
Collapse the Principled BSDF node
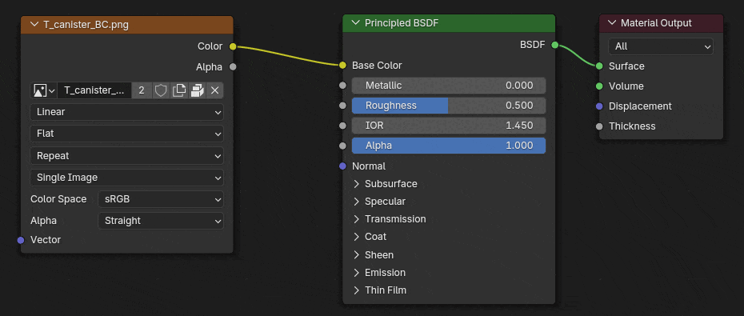click(x=356, y=22)
